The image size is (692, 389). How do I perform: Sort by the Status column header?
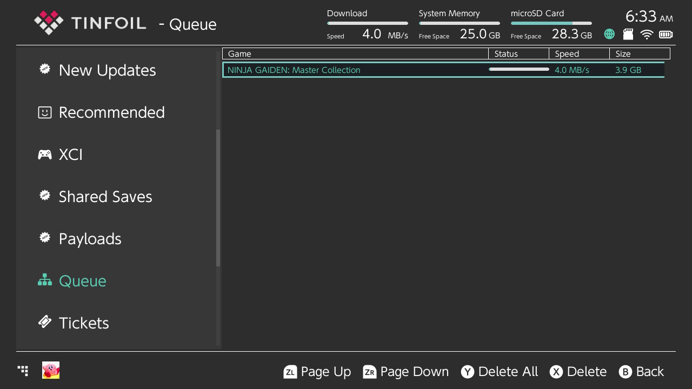pyautogui.click(x=519, y=53)
